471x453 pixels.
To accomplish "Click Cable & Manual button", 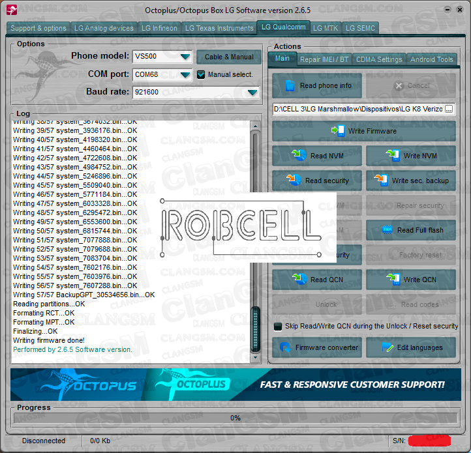I will pyautogui.click(x=229, y=57).
